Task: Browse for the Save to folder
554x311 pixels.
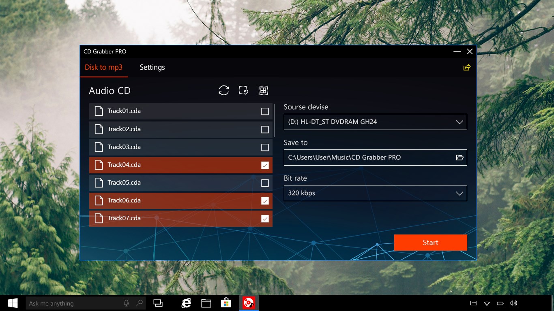Action: click(460, 158)
